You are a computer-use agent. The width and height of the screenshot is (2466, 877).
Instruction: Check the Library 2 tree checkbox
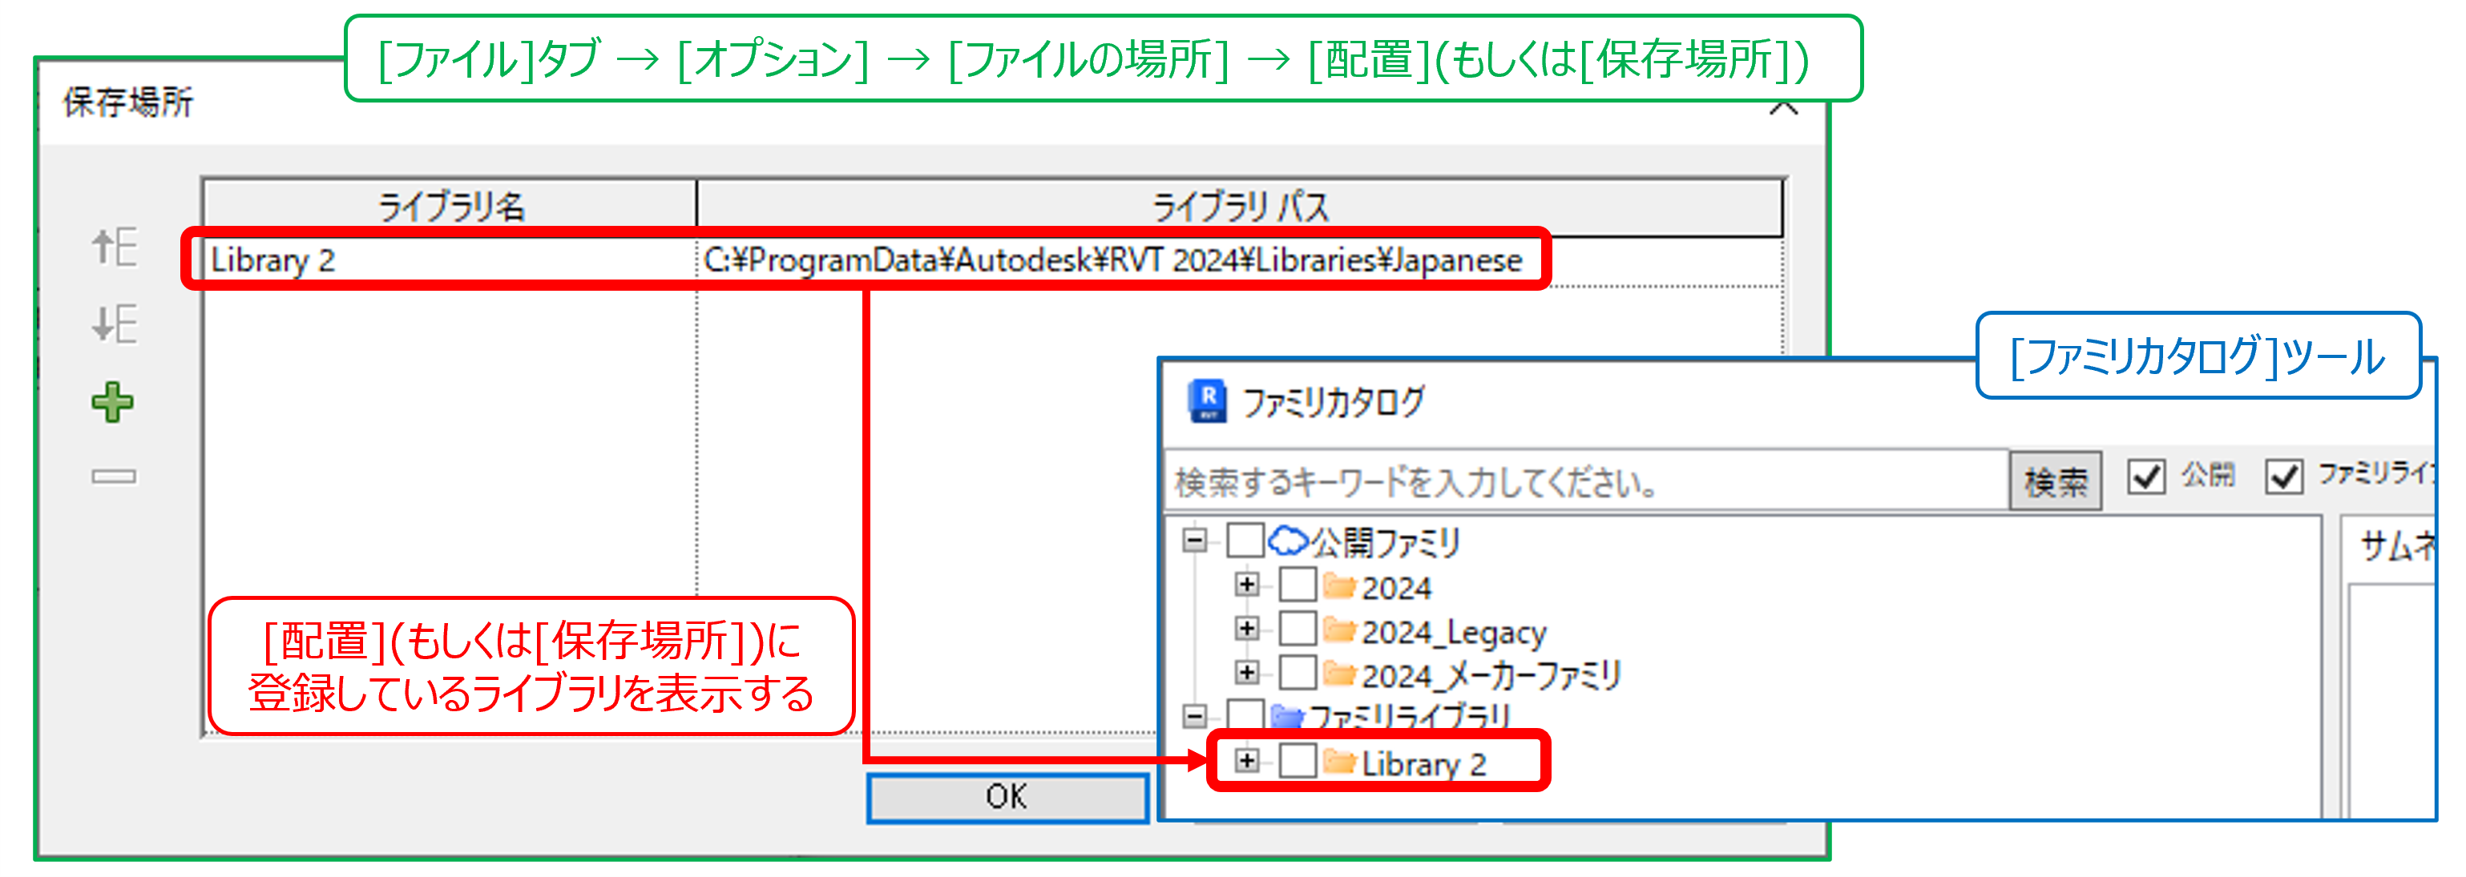pos(1298,762)
